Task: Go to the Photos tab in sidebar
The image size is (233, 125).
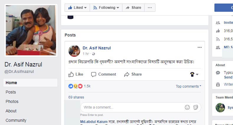Action: [12, 101]
